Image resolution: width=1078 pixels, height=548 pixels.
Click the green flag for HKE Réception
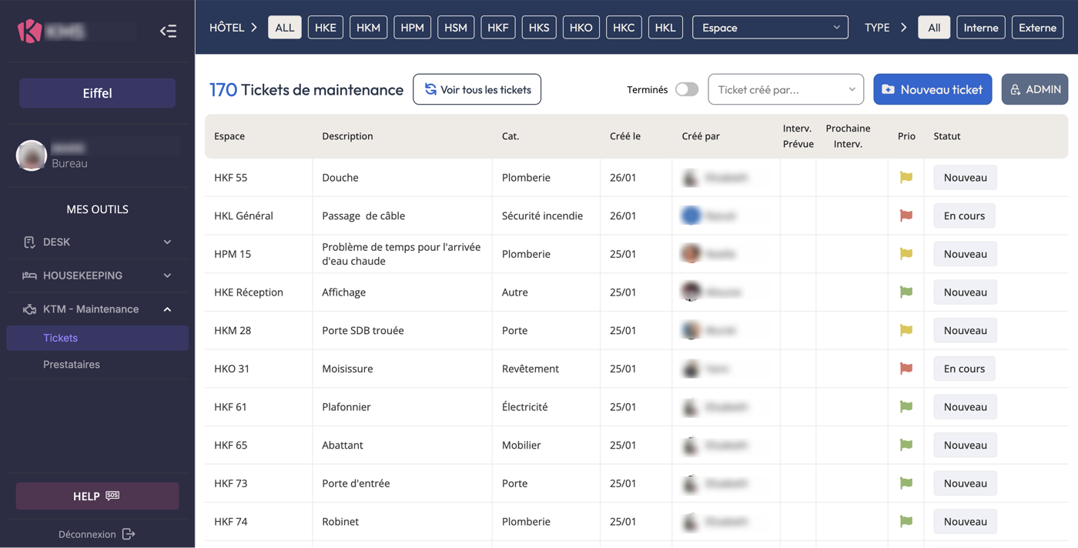point(906,292)
